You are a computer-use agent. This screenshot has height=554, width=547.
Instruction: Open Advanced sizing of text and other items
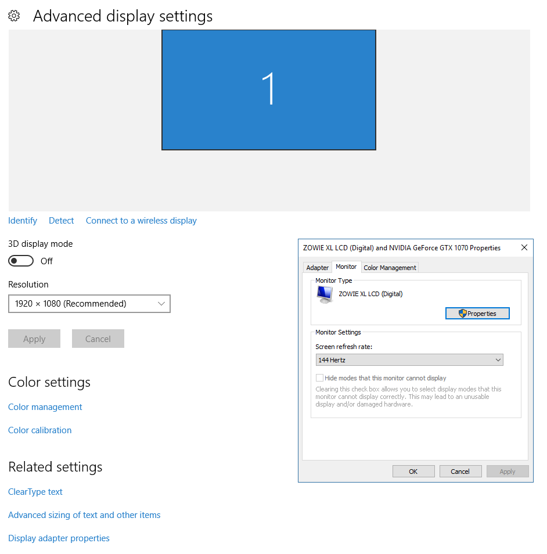click(x=84, y=515)
